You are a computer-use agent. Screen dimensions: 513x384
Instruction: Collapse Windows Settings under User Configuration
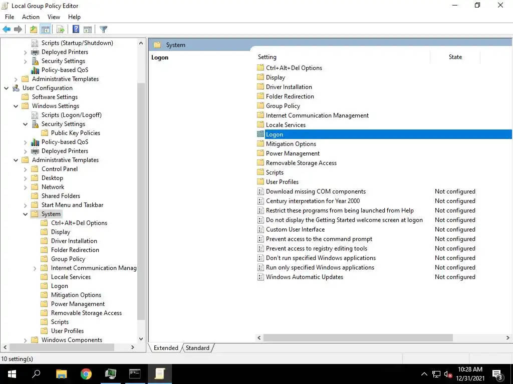16,106
